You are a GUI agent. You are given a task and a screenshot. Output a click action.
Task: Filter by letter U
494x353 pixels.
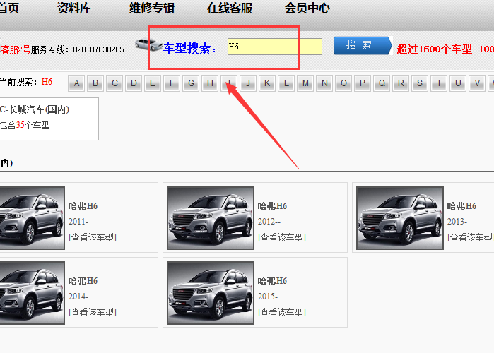458,83
